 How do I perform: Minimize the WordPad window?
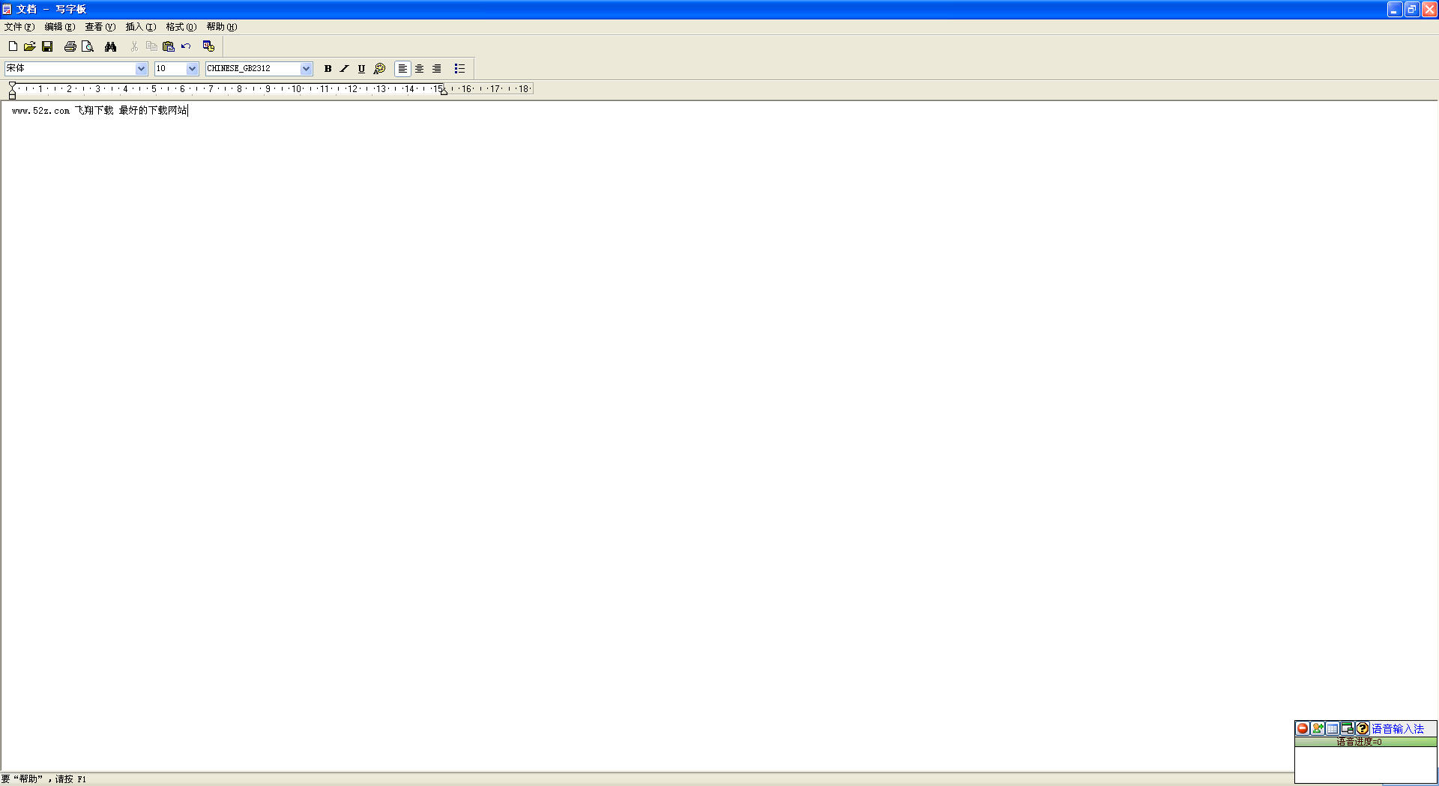[x=1395, y=9]
